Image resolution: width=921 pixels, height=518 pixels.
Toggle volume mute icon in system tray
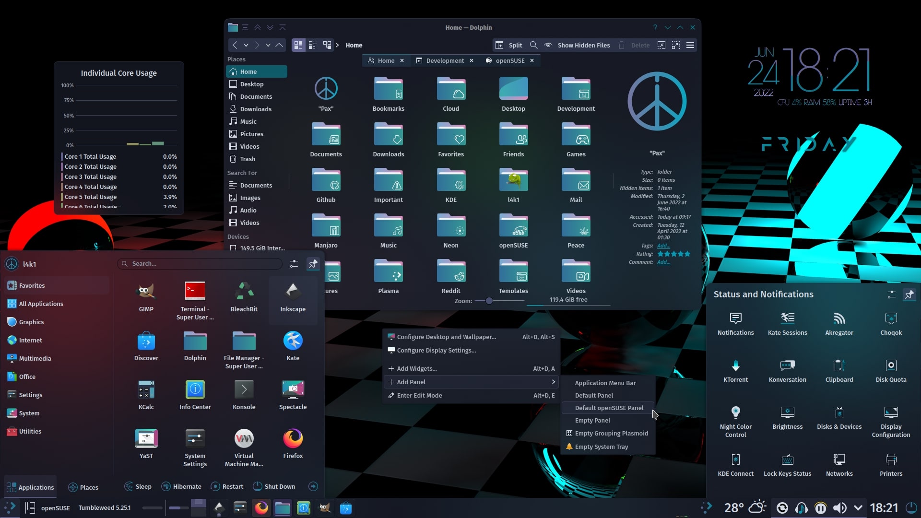(839, 508)
